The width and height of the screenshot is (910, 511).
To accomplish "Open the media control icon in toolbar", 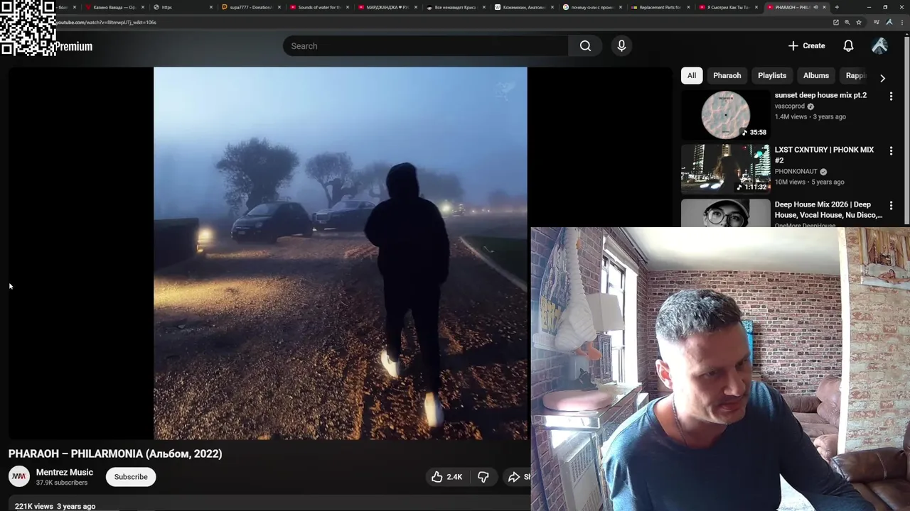I will [x=877, y=22].
